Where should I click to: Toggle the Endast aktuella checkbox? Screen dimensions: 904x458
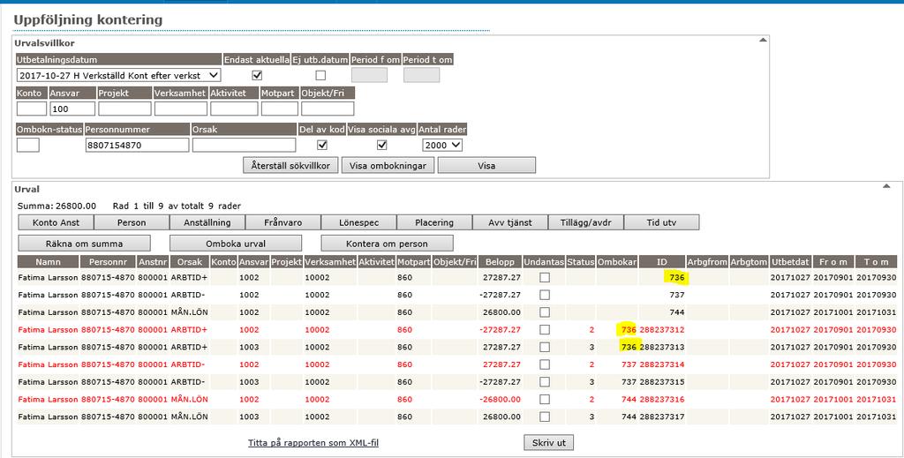pos(257,75)
